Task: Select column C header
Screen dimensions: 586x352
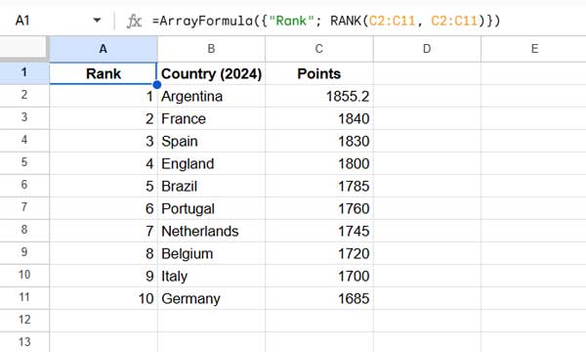Action: click(318, 49)
